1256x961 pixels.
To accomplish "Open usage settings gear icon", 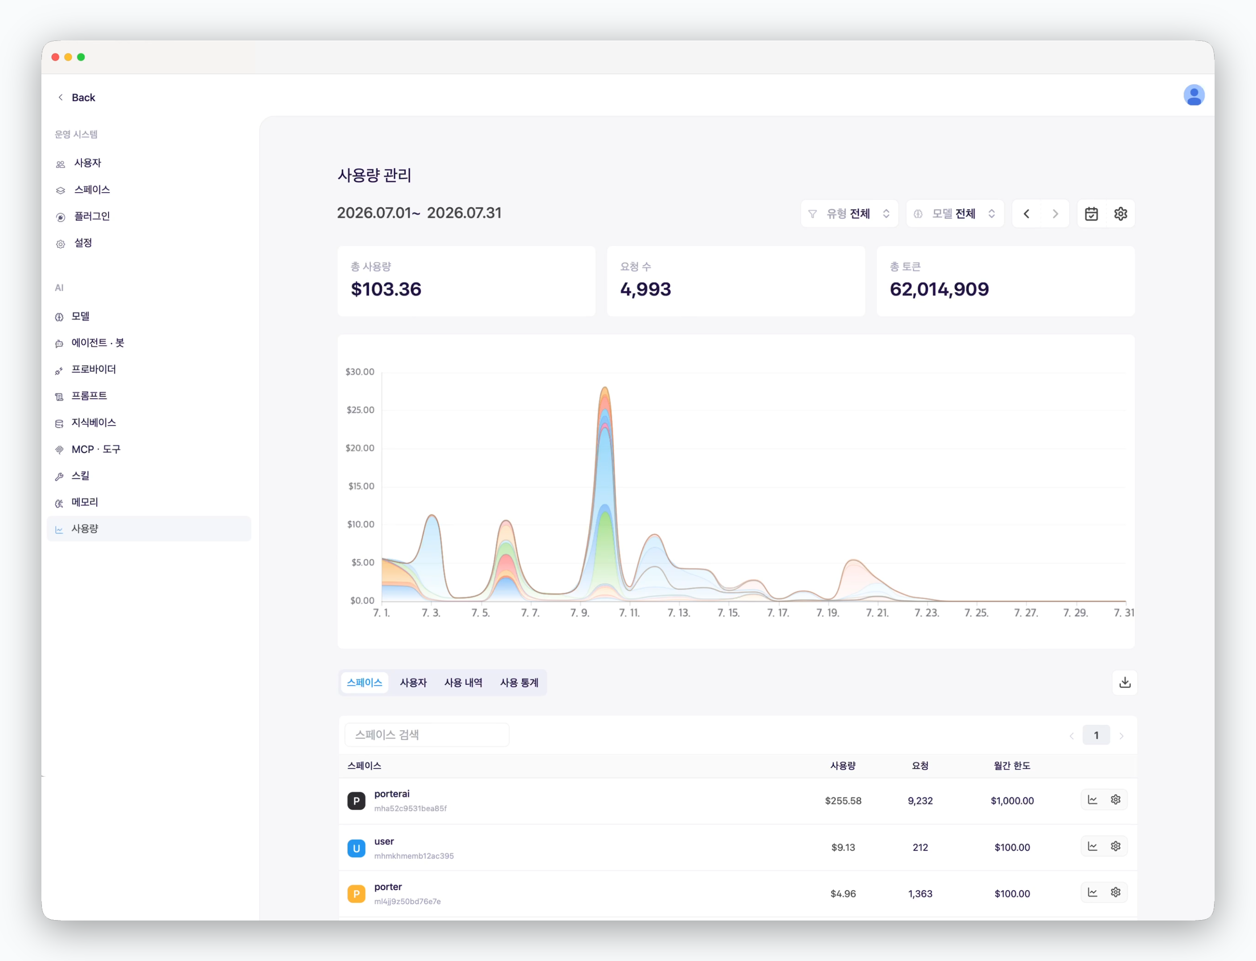I will 1120,214.
